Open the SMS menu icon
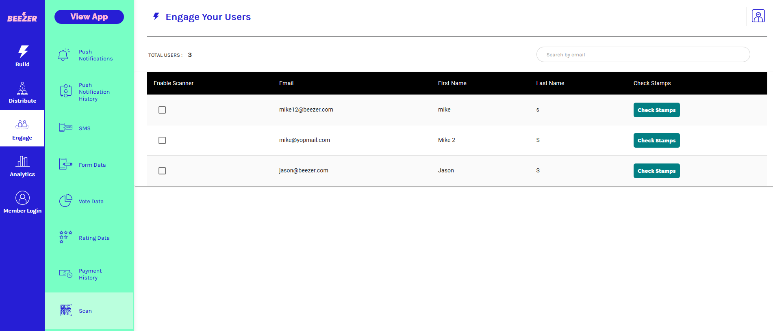Image resolution: width=773 pixels, height=331 pixels. [x=65, y=128]
